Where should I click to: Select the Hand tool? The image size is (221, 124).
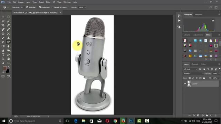[8, 59]
